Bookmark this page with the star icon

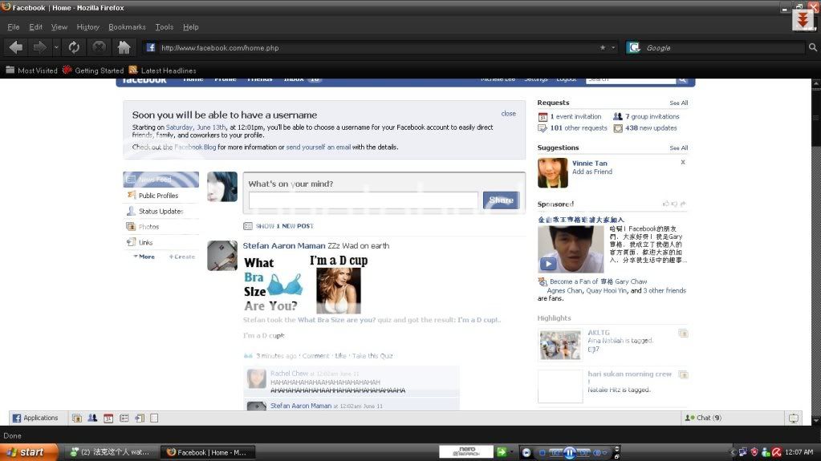click(603, 47)
